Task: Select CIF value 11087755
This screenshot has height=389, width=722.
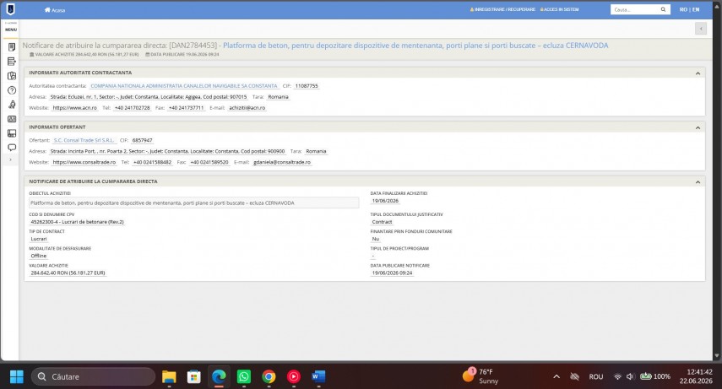Action: tap(307, 86)
